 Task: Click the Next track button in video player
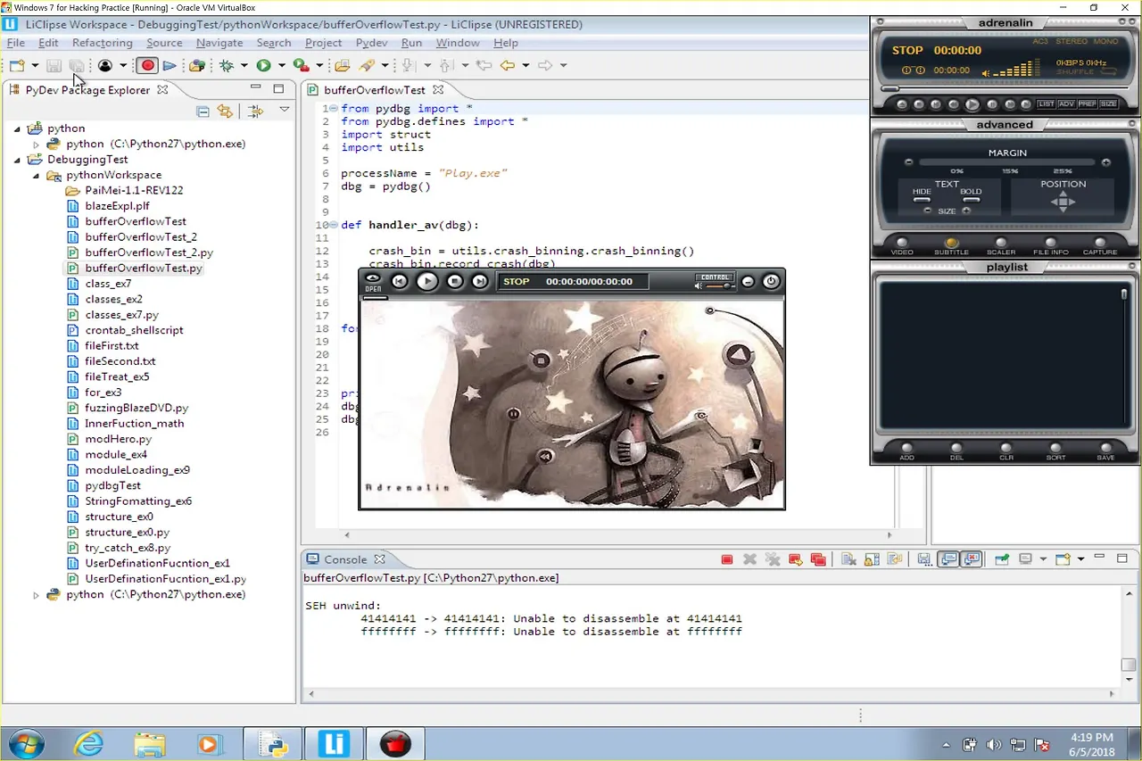[x=480, y=281]
